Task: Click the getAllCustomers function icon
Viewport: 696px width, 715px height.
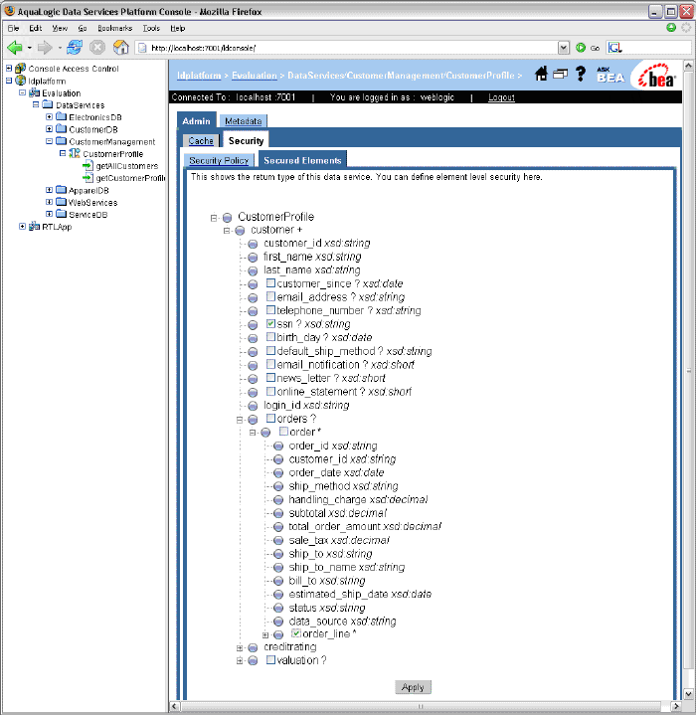Action: click(87, 165)
